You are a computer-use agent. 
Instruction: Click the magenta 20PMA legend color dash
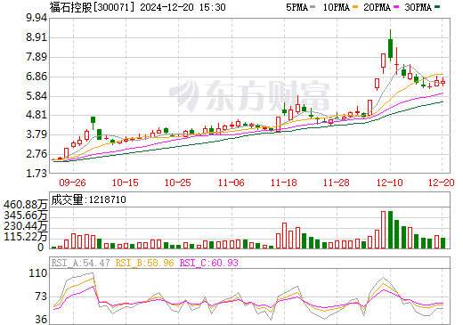click(x=396, y=7)
